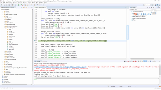Select fit_text in the Outline
Screen dimensions: 161x90
[135, 20]
